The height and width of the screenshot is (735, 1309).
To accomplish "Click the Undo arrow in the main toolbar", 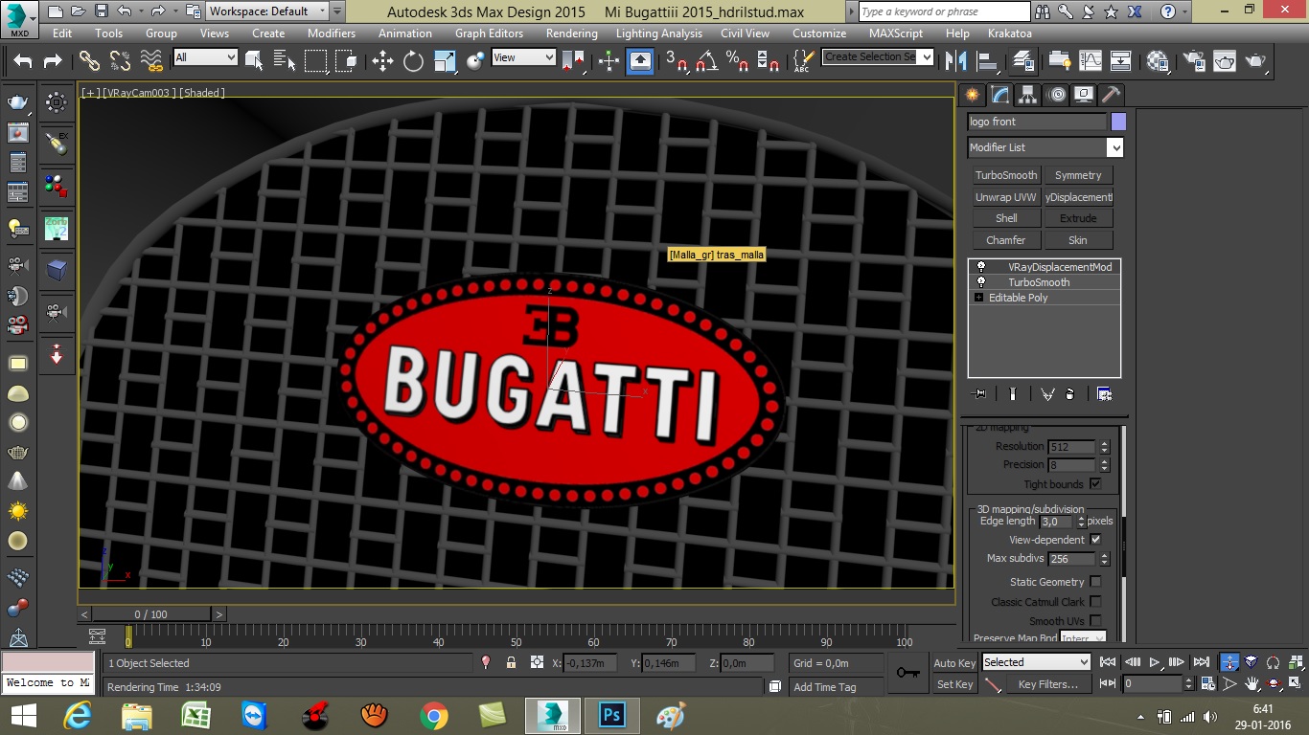I will click(x=23, y=60).
